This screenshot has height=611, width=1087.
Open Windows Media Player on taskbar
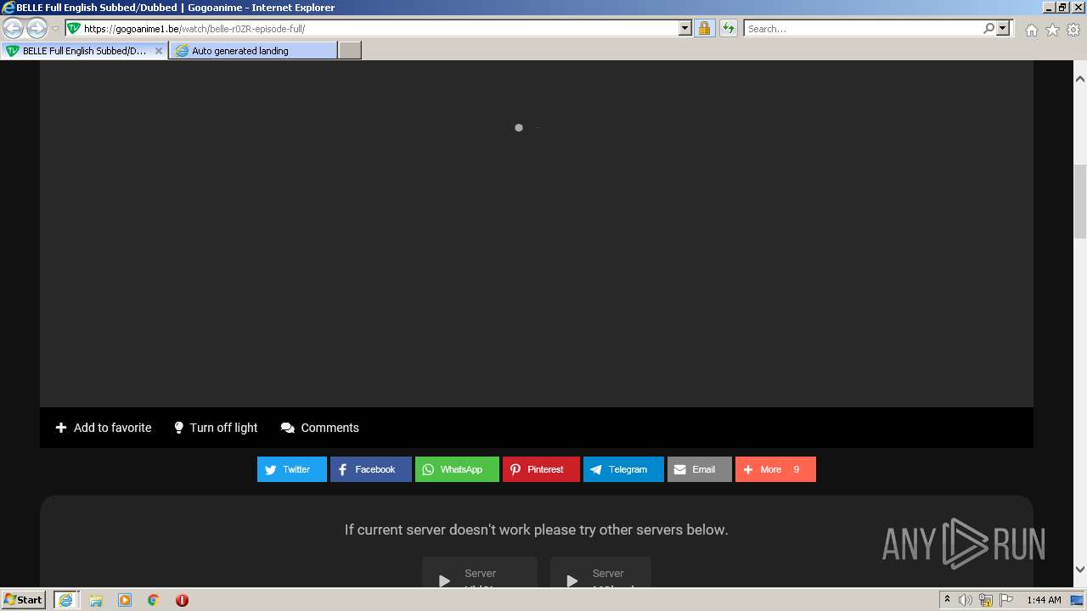[x=125, y=600]
